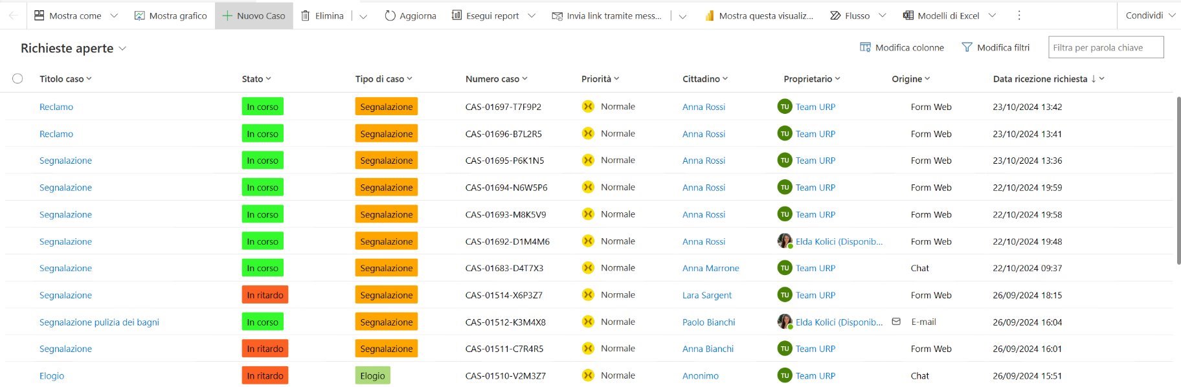The height and width of the screenshot is (387, 1181).
Task: Open the case Segnalazione pulizia dei bagni
Action: [x=99, y=322]
